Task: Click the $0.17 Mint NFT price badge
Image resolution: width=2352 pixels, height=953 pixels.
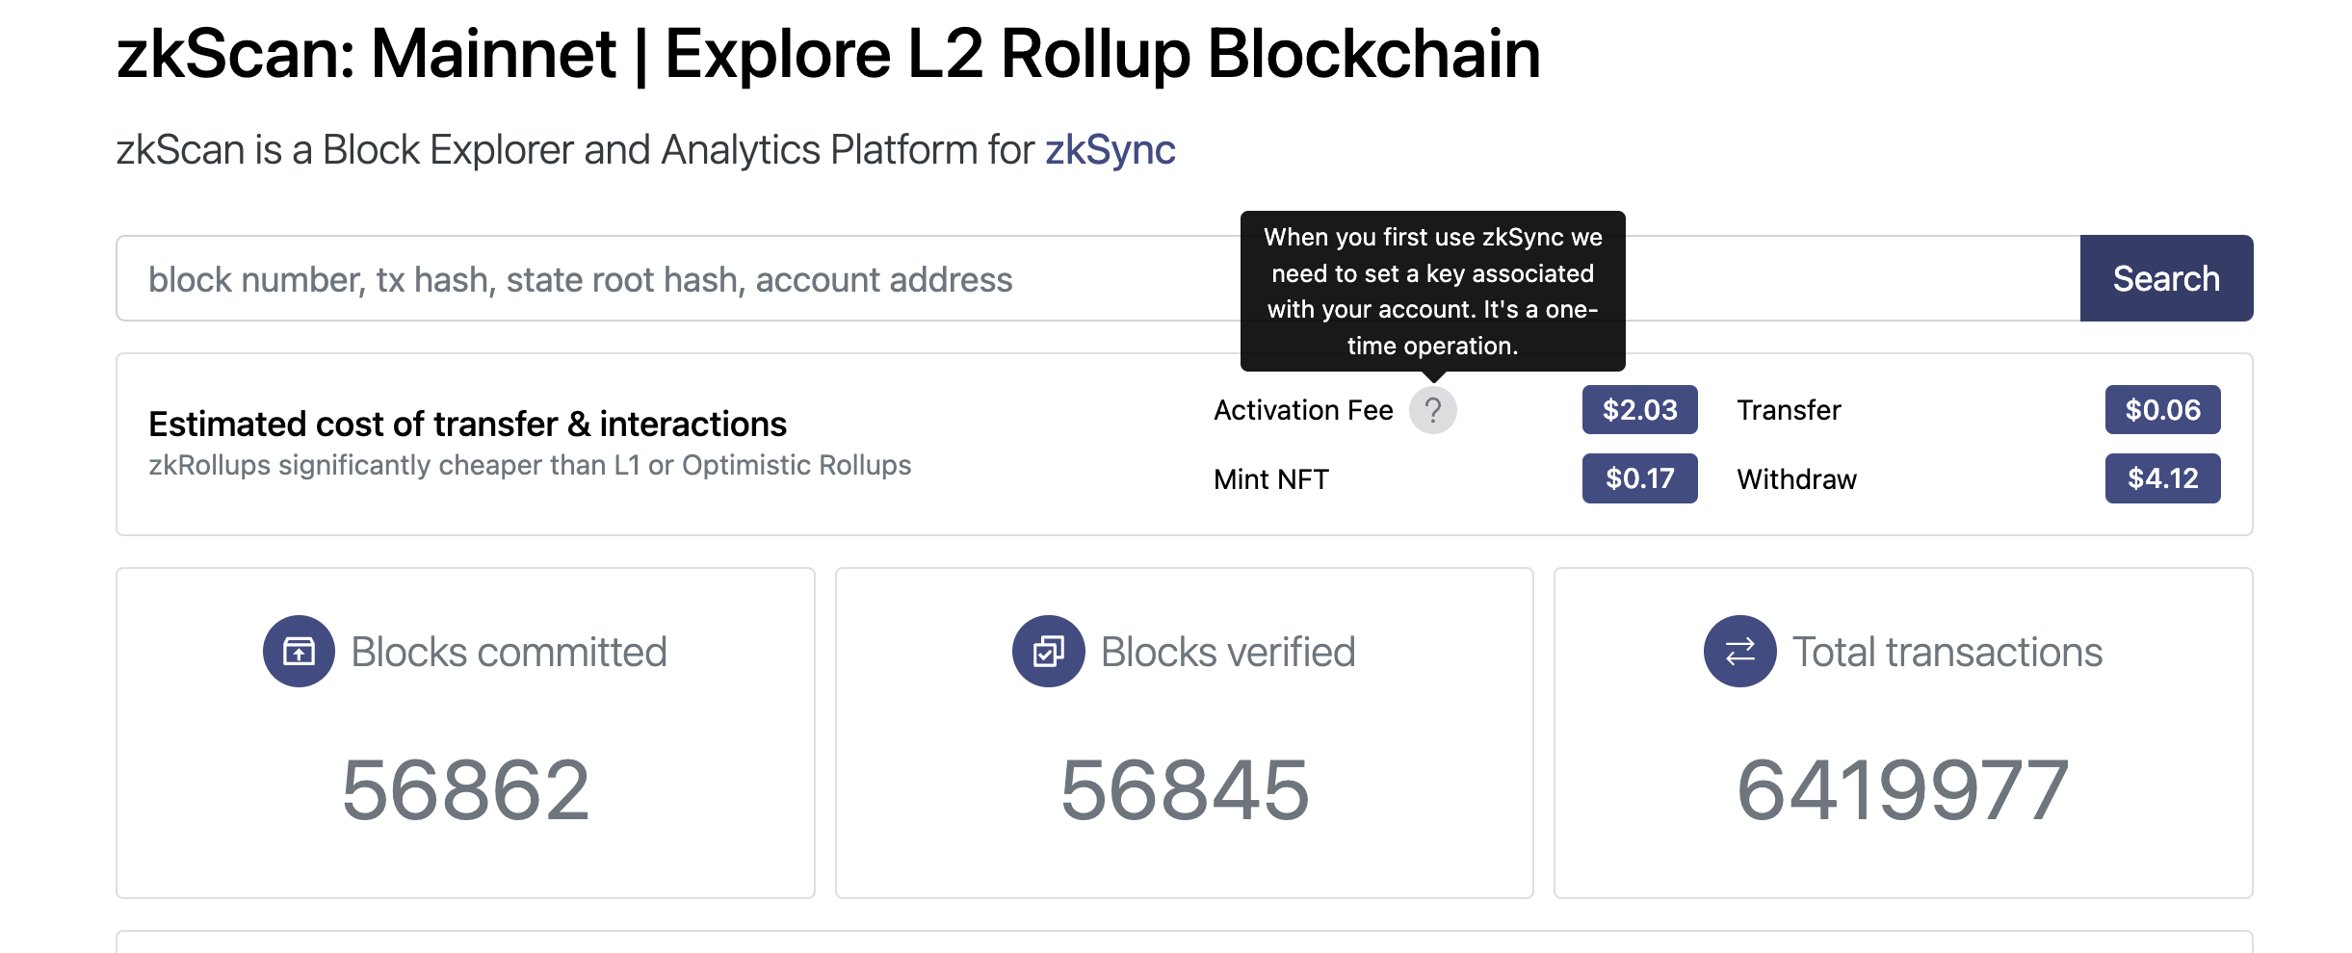Action: [x=1639, y=478]
